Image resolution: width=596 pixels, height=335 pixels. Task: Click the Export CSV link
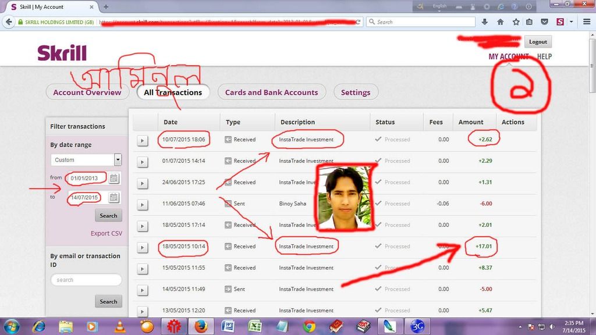(107, 233)
